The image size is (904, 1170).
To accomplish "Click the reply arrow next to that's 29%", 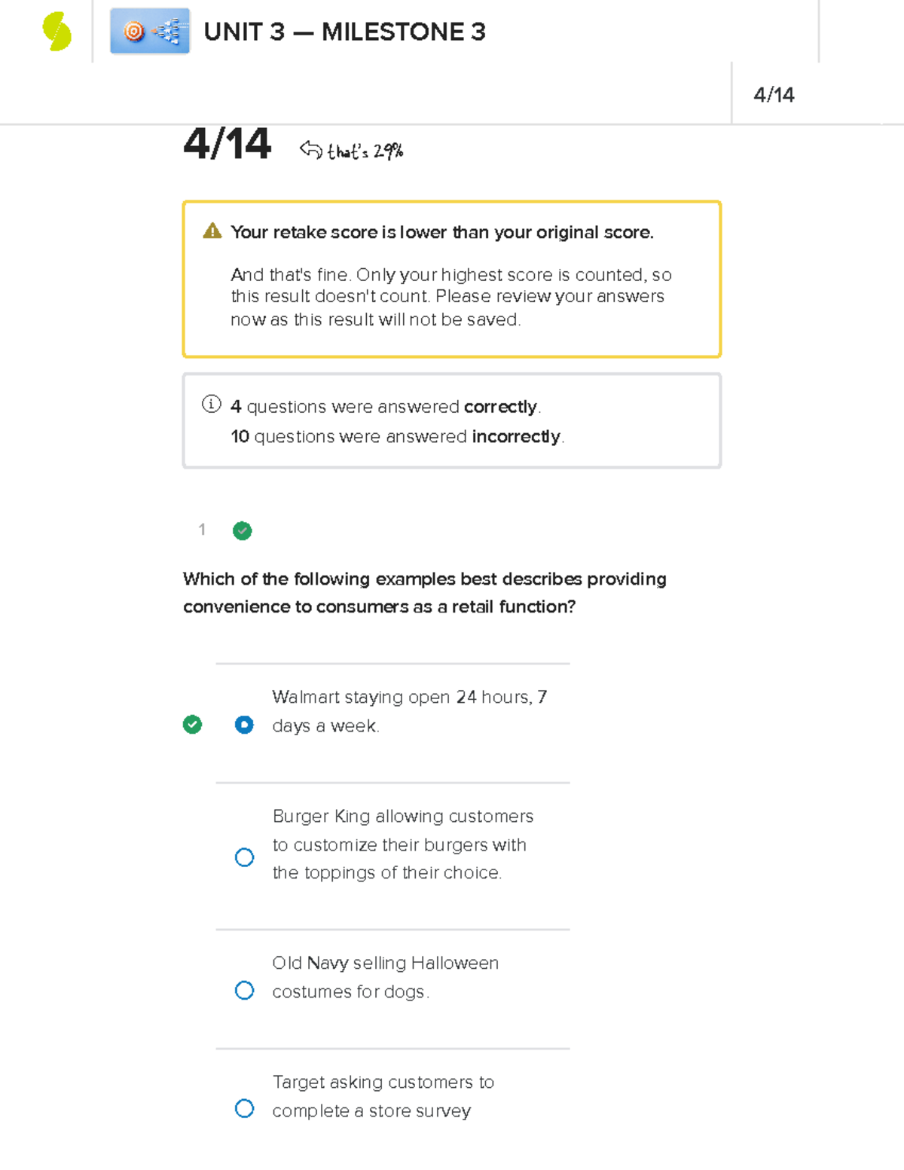I will point(310,150).
